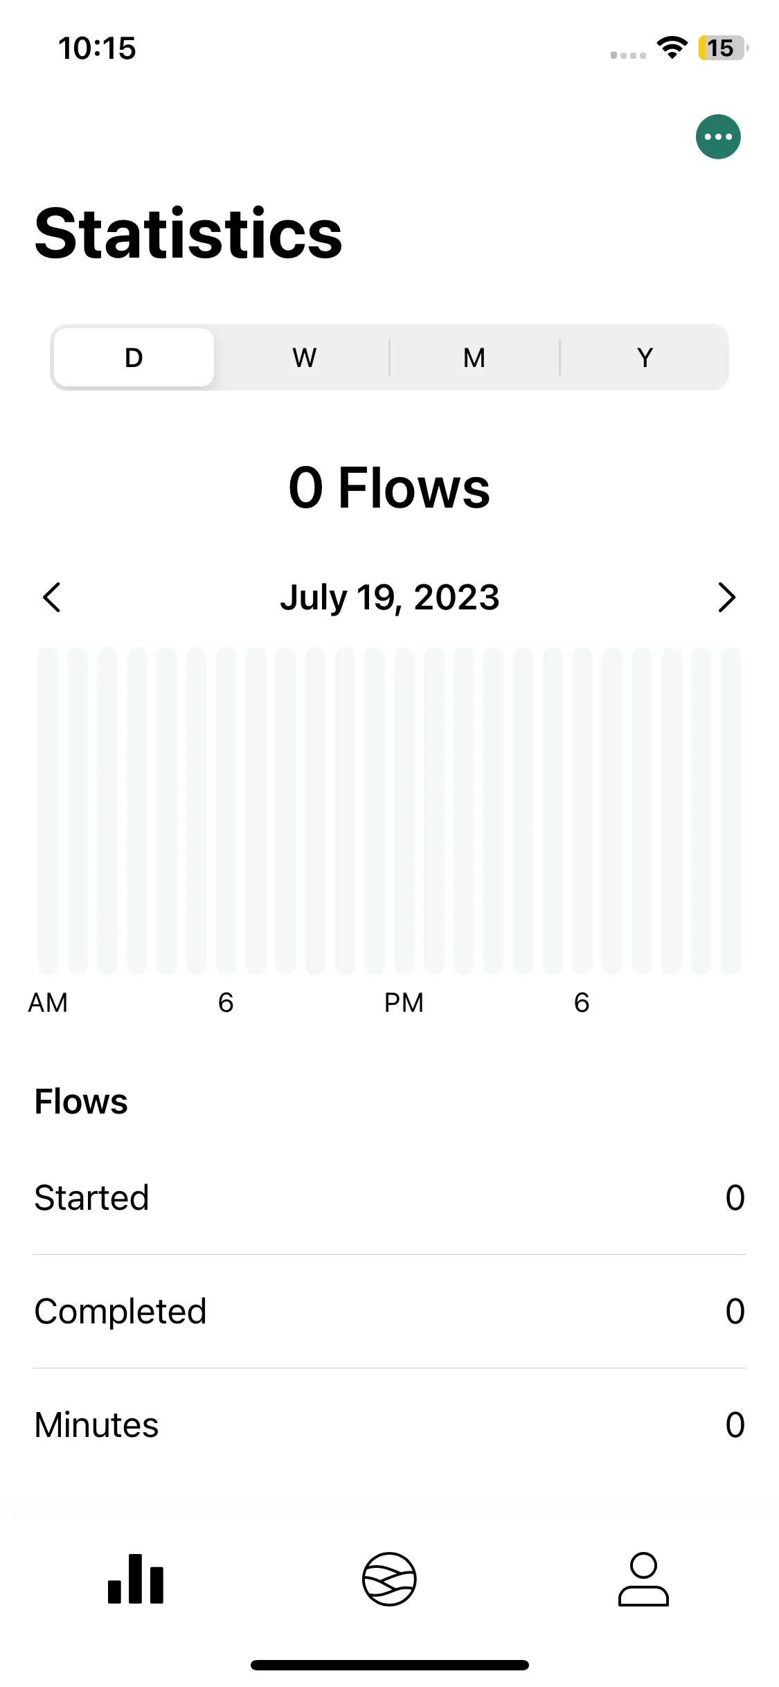Screen dimensions: 779x1687
Task: Open the Flow wave icon tab
Action: pos(389,1578)
